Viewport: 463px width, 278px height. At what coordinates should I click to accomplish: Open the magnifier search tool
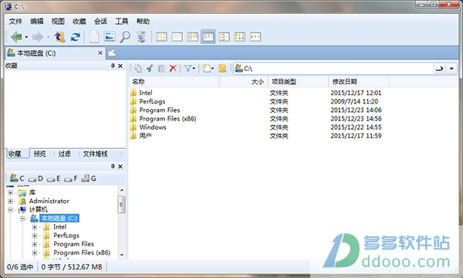[x=125, y=37]
